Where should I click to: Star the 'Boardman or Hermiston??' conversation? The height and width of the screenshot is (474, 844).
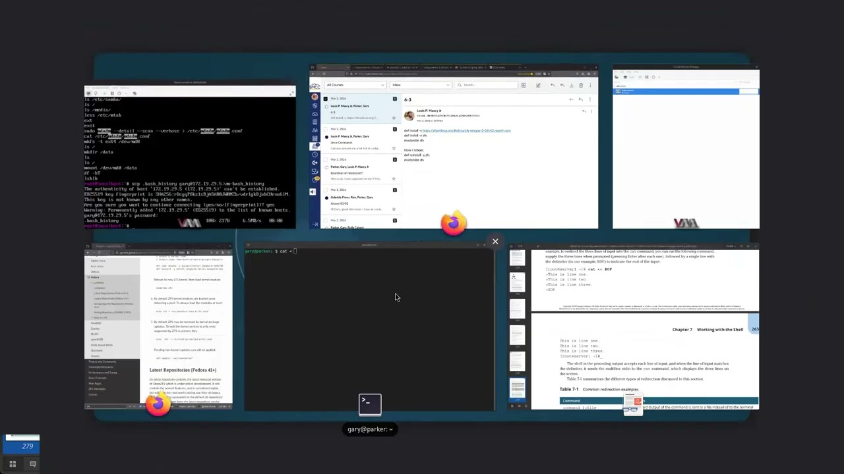(394, 178)
